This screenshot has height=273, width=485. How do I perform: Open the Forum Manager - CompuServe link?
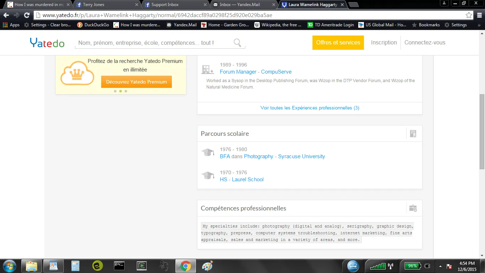(256, 72)
